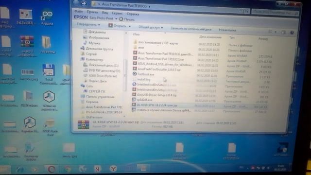
Task: Expand the Общий доступ dropdown
Action: pos(151,27)
